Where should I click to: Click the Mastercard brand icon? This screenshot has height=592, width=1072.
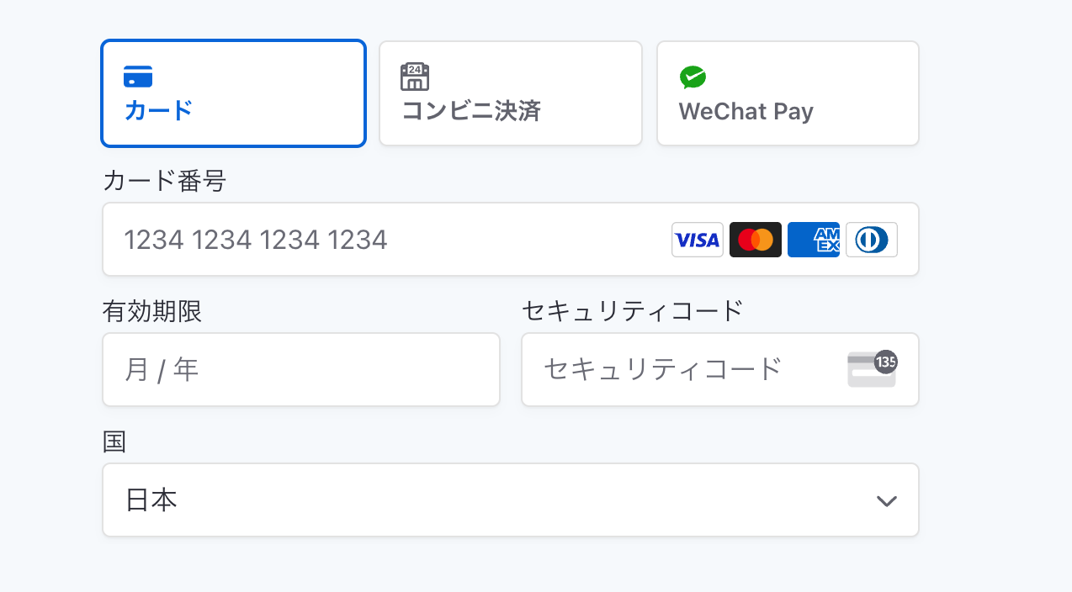pos(755,240)
